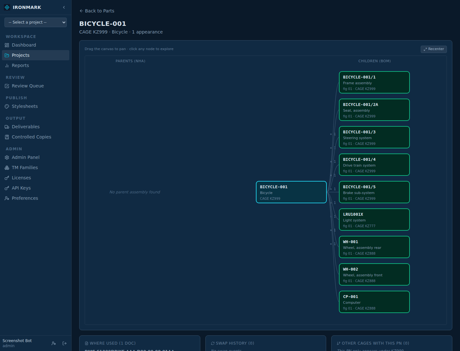
Task: Click the BICYCLE-001/3 Steering system node
Action: [x=374, y=137]
